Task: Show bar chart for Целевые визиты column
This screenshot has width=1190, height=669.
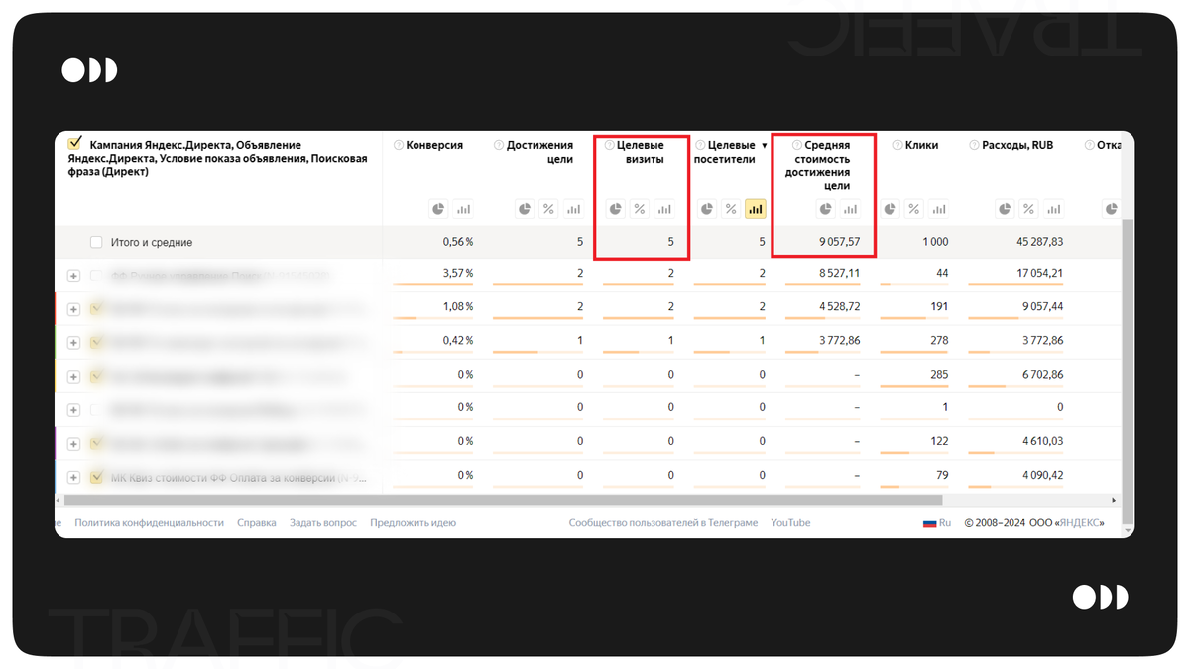Action: (664, 209)
